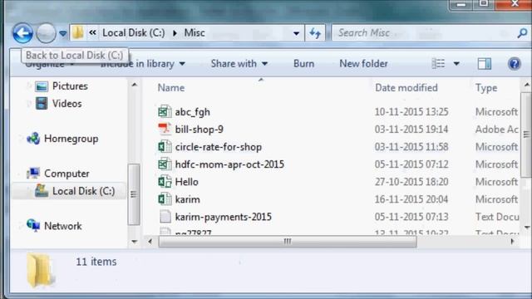Sort by the Date modified column header
The height and width of the screenshot is (299, 532).
[x=406, y=88]
